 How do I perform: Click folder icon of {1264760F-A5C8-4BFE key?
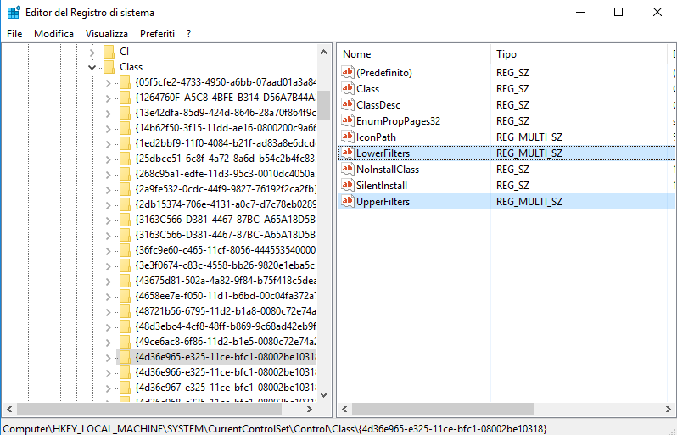(125, 98)
